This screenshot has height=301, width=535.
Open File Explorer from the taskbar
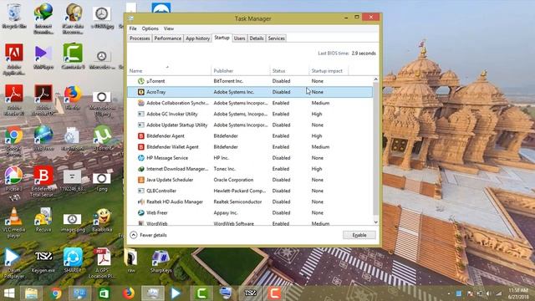click(x=31, y=293)
